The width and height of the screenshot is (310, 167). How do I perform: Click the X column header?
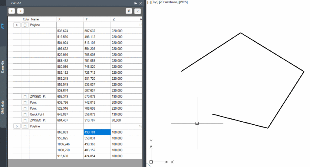click(x=70, y=19)
